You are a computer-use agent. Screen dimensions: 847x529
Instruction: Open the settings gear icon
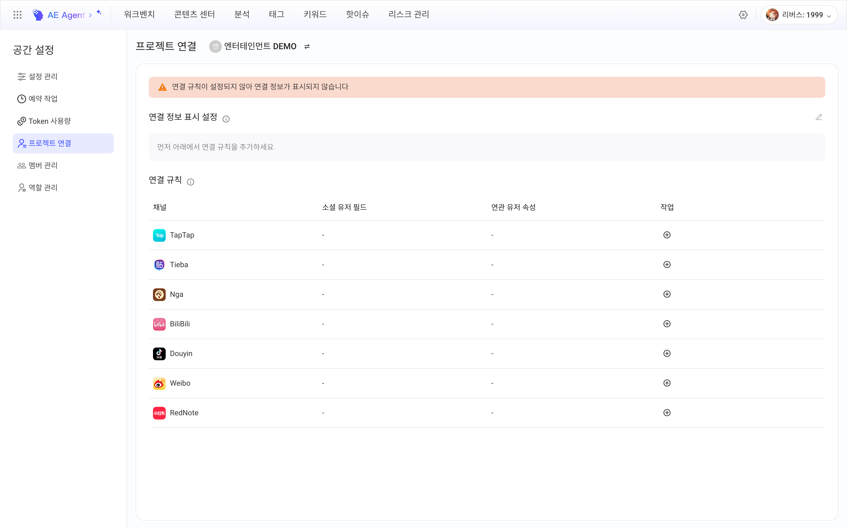tap(743, 15)
